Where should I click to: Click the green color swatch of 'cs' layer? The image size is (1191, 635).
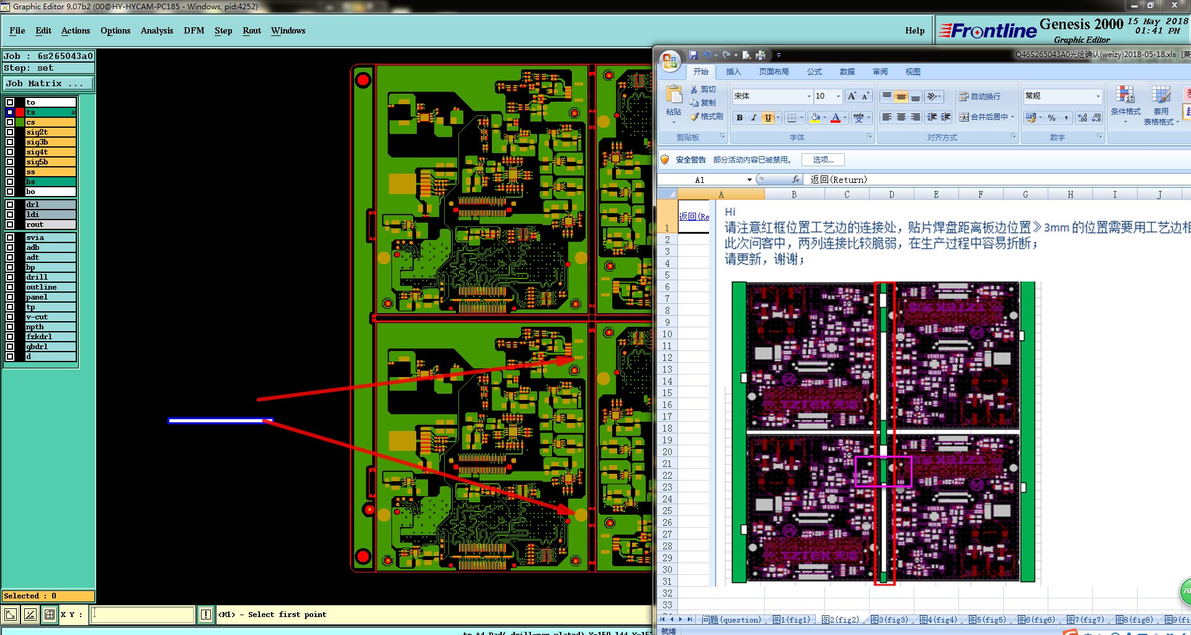(x=20, y=122)
